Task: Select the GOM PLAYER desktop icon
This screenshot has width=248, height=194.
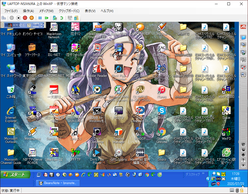Action: click(140, 29)
